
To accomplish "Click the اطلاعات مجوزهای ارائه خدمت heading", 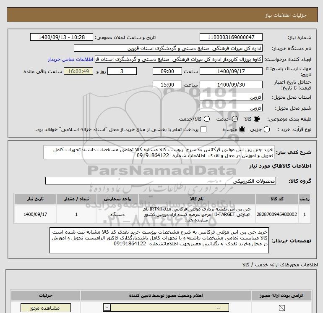I will click(x=280, y=265).
